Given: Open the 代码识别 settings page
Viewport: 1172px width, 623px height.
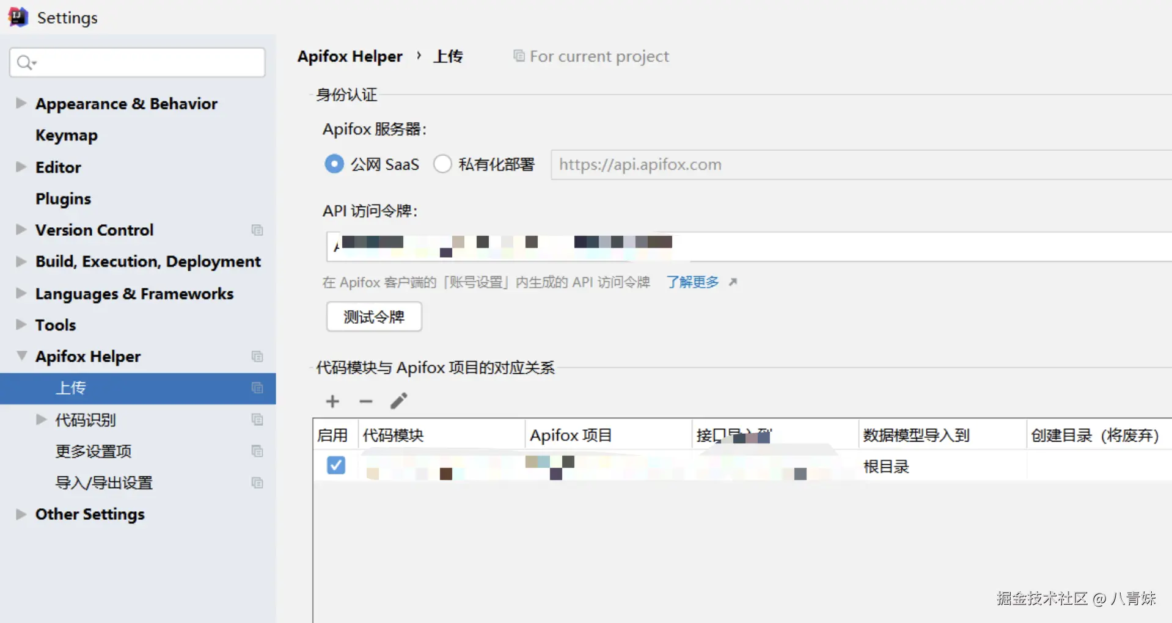Looking at the screenshot, I should coord(86,420).
